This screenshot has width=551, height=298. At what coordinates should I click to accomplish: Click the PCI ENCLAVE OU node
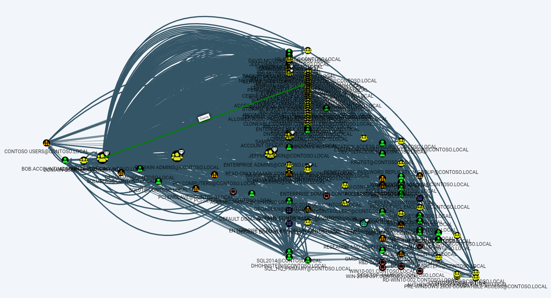pos(196,189)
